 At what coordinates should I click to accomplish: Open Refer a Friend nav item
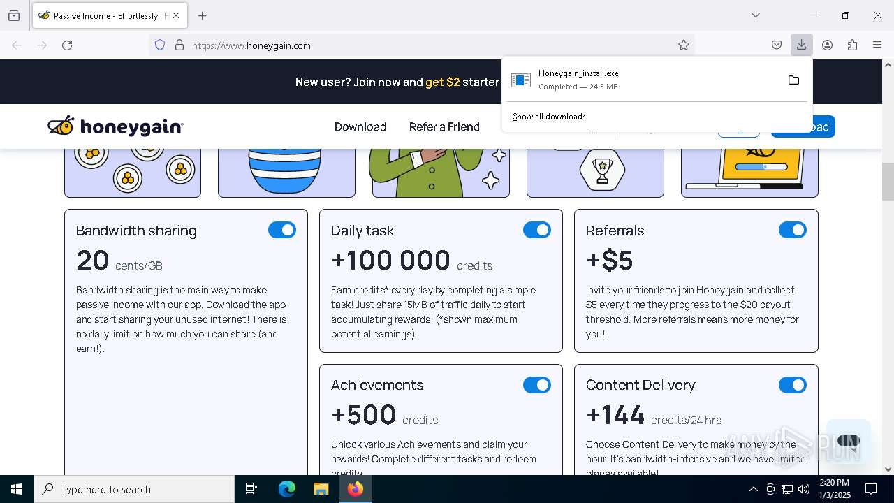point(444,126)
